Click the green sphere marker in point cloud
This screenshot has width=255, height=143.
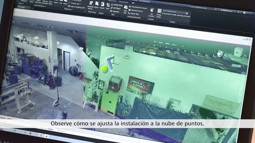click(104, 70)
